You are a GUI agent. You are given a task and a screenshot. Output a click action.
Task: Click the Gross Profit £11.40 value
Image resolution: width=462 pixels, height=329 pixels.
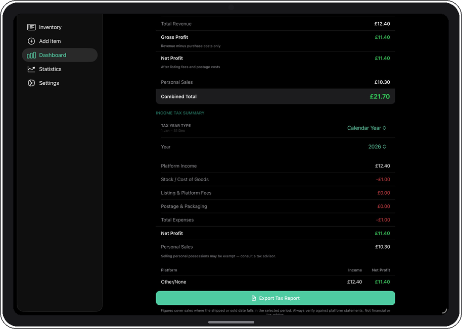pyautogui.click(x=382, y=37)
